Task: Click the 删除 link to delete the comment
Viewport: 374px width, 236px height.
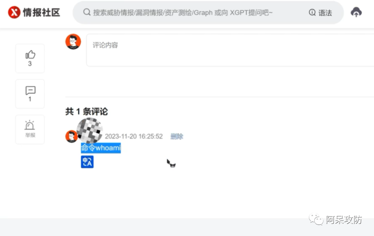Action: click(x=177, y=137)
